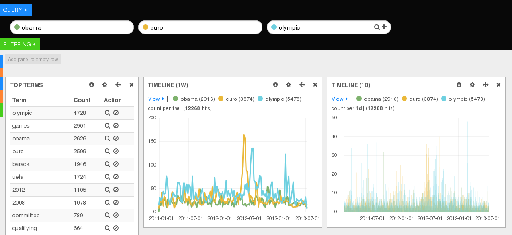The image size is (512, 235).
Task: Expand the View options in Timeline (1D)
Action: pos(340,99)
